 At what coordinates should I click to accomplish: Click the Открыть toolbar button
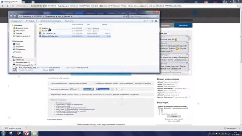coord(30,21)
